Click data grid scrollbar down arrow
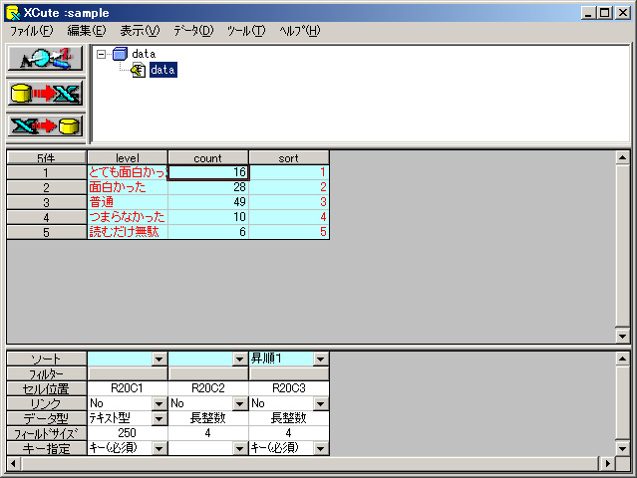Image resolution: width=637 pixels, height=478 pixels. tap(622, 336)
